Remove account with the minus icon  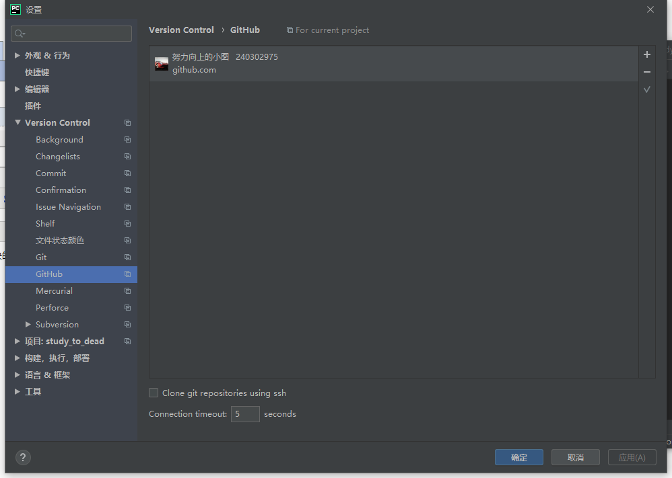point(646,72)
